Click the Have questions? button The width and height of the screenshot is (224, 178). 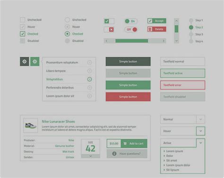click(x=127, y=153)
